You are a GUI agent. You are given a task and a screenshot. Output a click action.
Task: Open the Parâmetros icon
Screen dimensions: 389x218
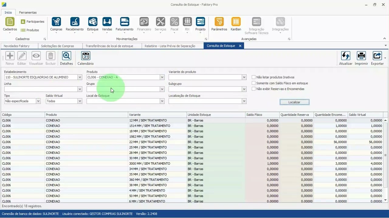pos(219,22)
